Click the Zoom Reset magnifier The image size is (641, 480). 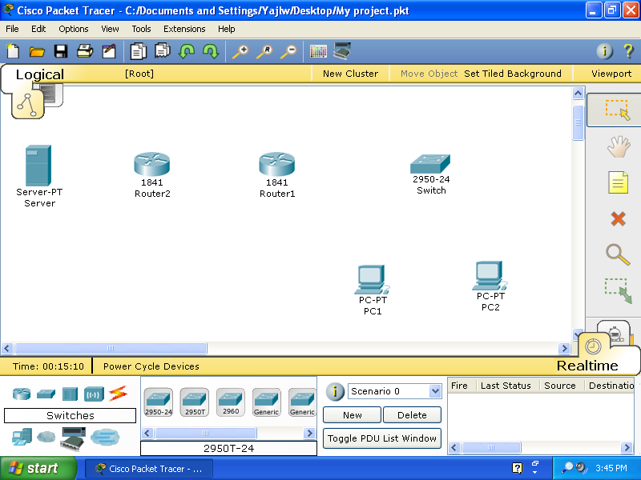click(264, 51)
